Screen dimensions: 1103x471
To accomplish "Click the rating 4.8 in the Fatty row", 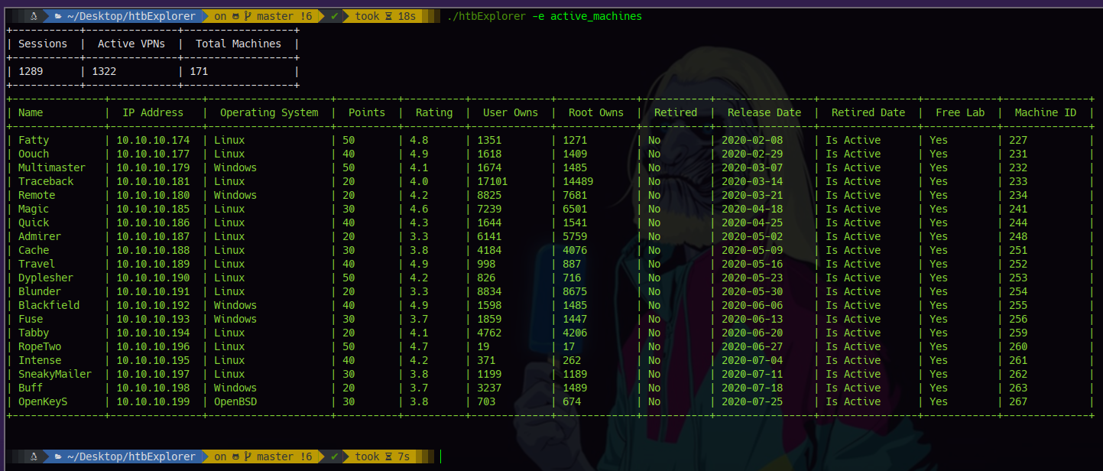I will [x=419, y=140].
